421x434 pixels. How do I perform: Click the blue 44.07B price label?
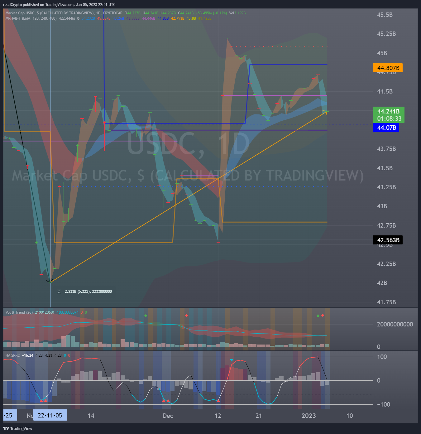(x=386, y=128)
